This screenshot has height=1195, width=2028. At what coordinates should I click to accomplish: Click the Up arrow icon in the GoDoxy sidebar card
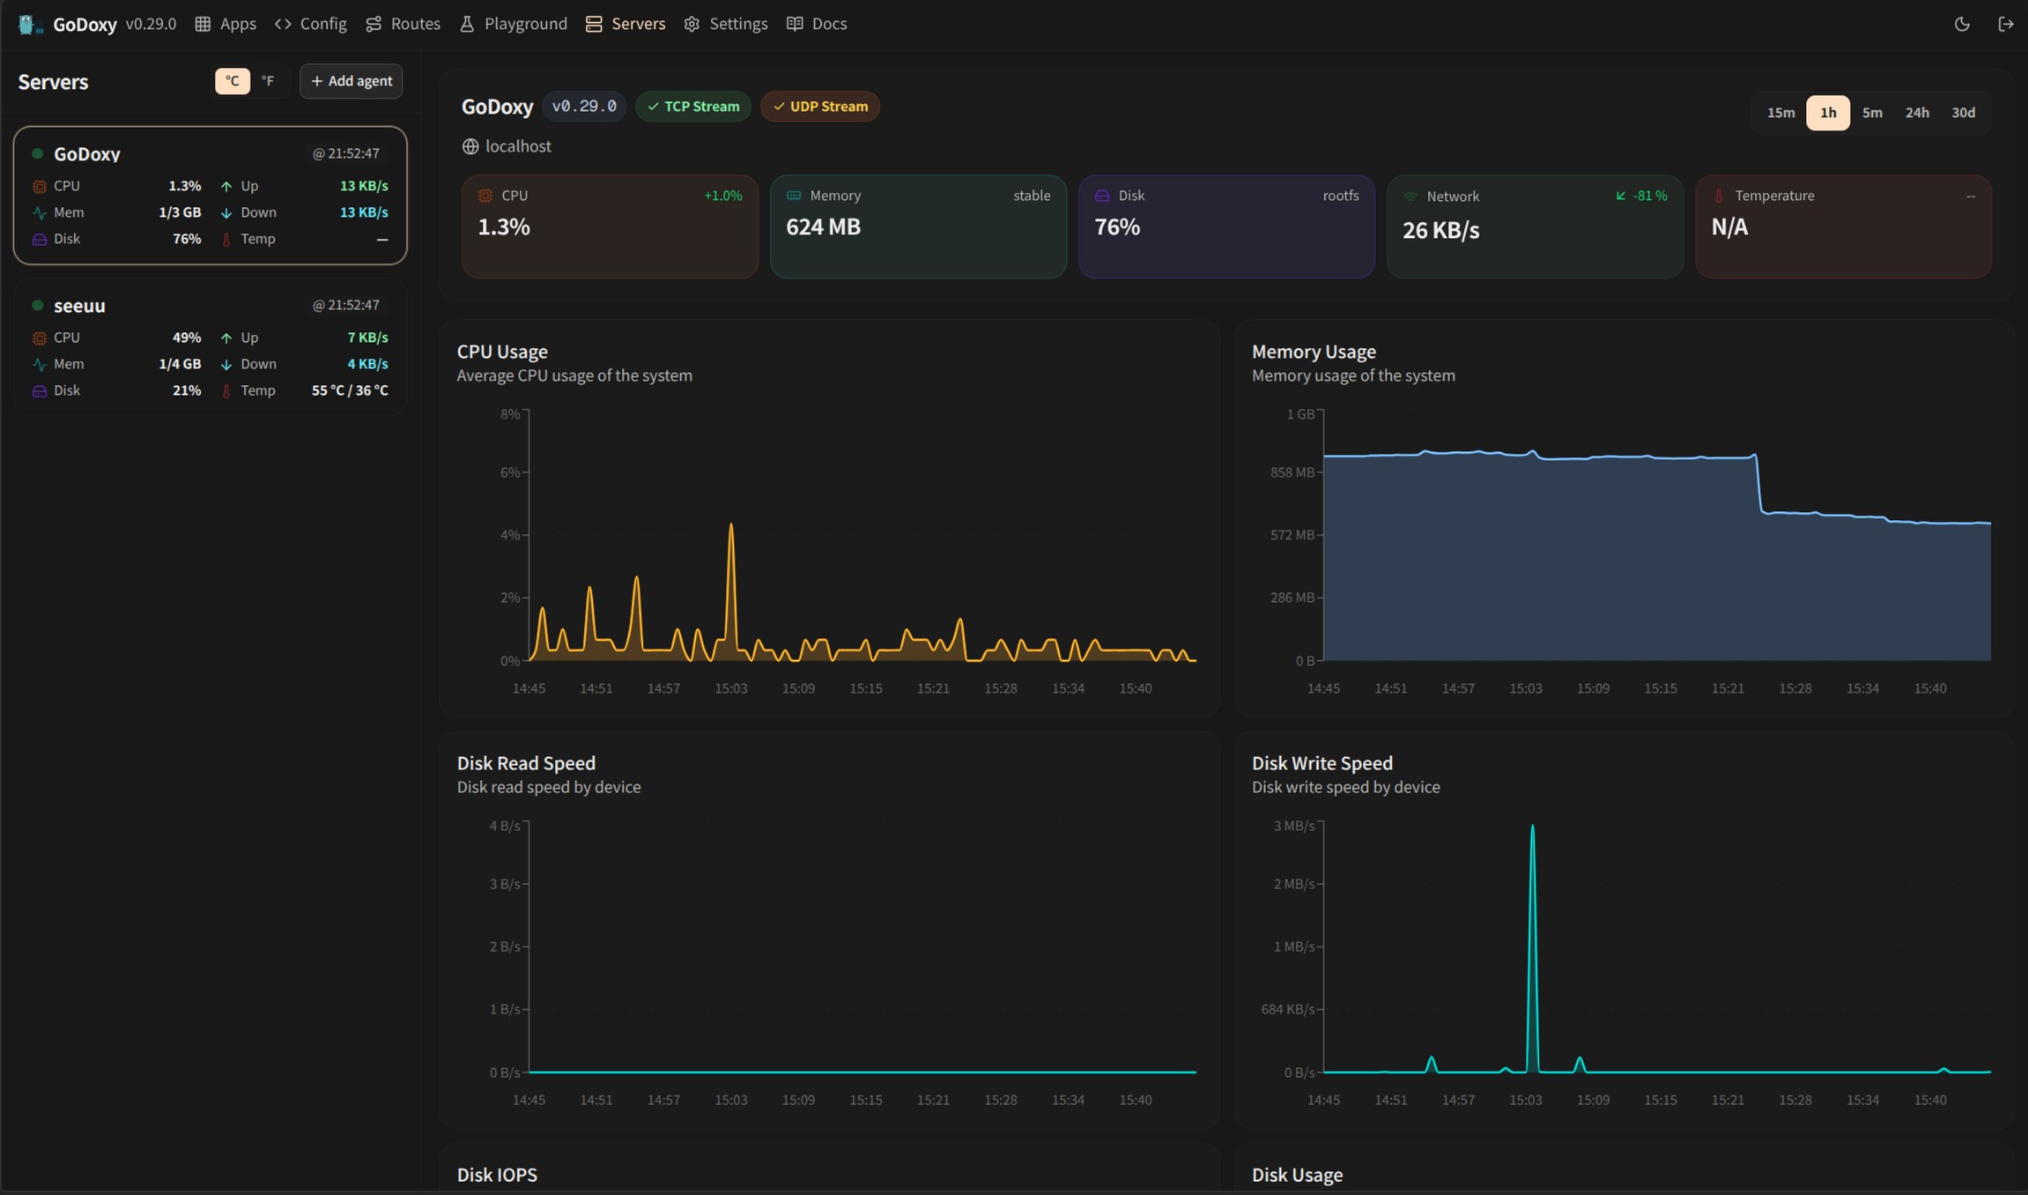tap(226, 186)
